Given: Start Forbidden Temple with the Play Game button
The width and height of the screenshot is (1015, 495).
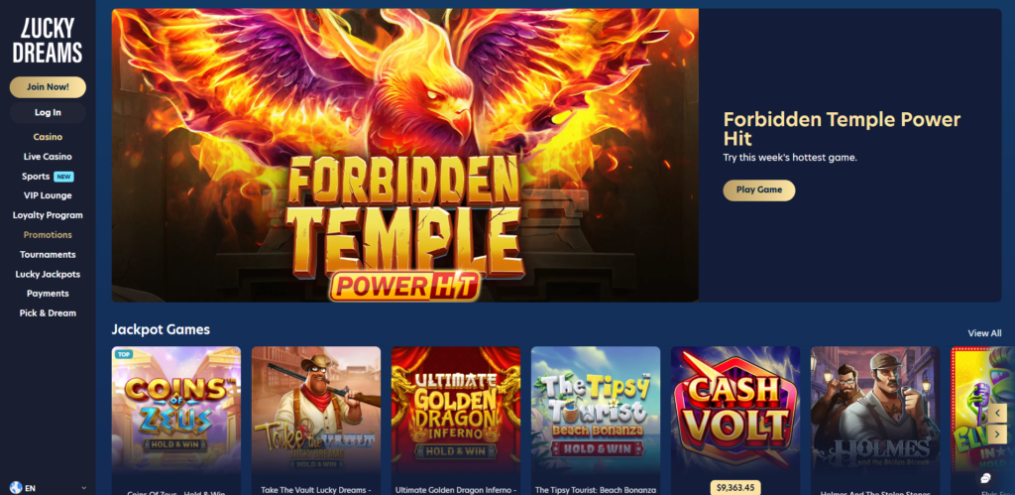Looking at the screenshot, I should 758,189.
